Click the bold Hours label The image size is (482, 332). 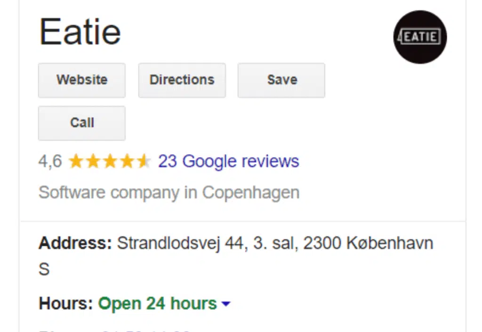click(x=66, y=303)
